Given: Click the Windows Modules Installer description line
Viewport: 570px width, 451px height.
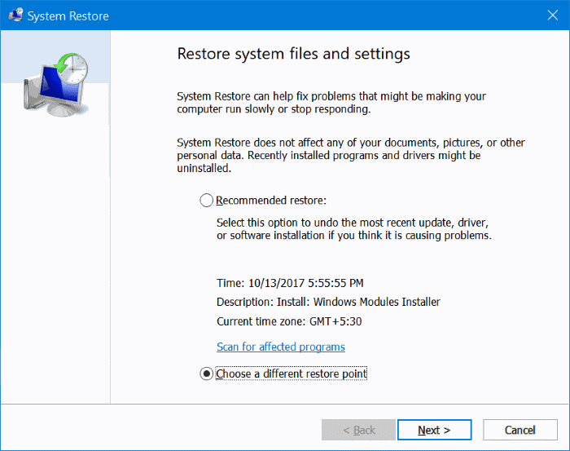Looking at the screenshot, I should click(x=328, y=302).
